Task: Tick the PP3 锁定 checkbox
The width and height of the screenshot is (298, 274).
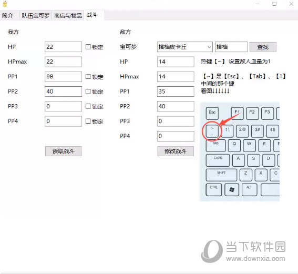Action: click(x=88, y=106)
